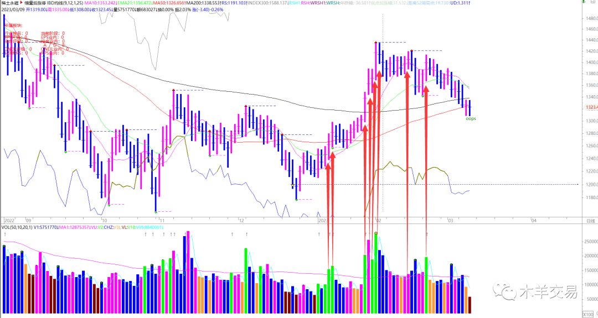Click the 振2.03% amplitude value
Viewport: 598px width, 318px height.
(x=183, y=9)
